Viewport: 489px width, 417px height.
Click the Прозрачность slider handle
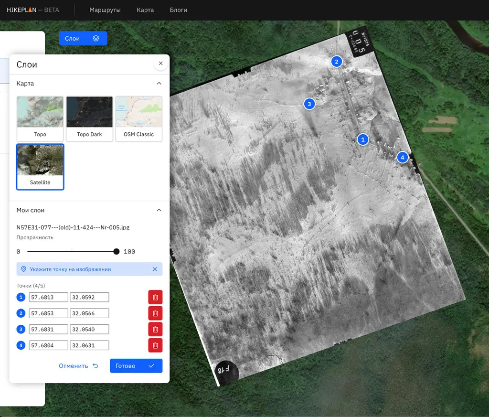tap(117, 252)
